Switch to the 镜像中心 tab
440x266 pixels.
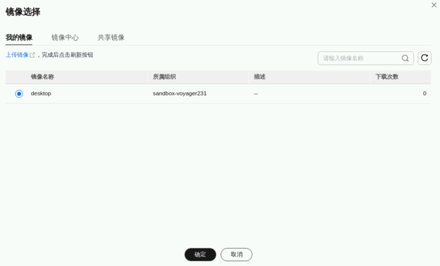[65, 38]
